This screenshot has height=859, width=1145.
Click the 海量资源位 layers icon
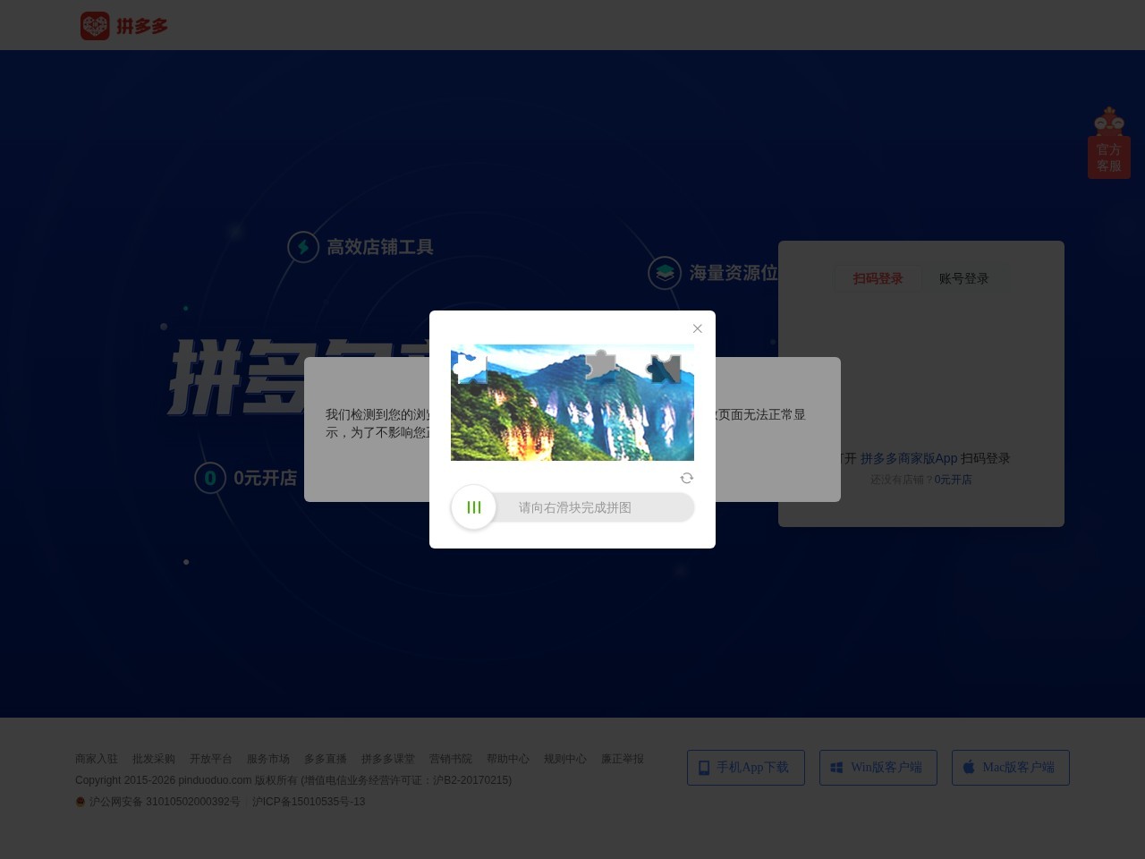665,273
